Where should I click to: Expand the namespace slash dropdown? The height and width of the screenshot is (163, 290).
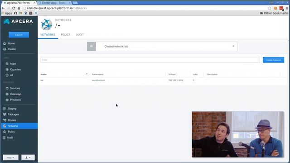point(58,26)
